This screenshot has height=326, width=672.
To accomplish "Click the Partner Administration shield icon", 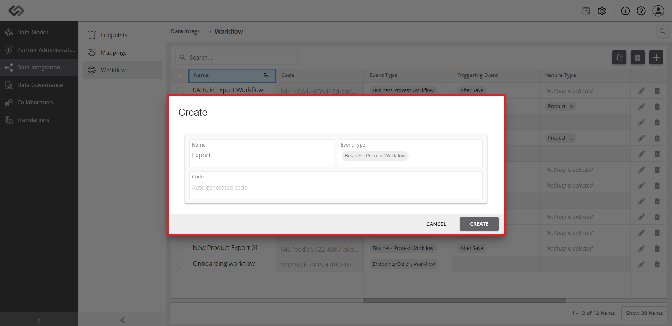I will tap(9, 50).
